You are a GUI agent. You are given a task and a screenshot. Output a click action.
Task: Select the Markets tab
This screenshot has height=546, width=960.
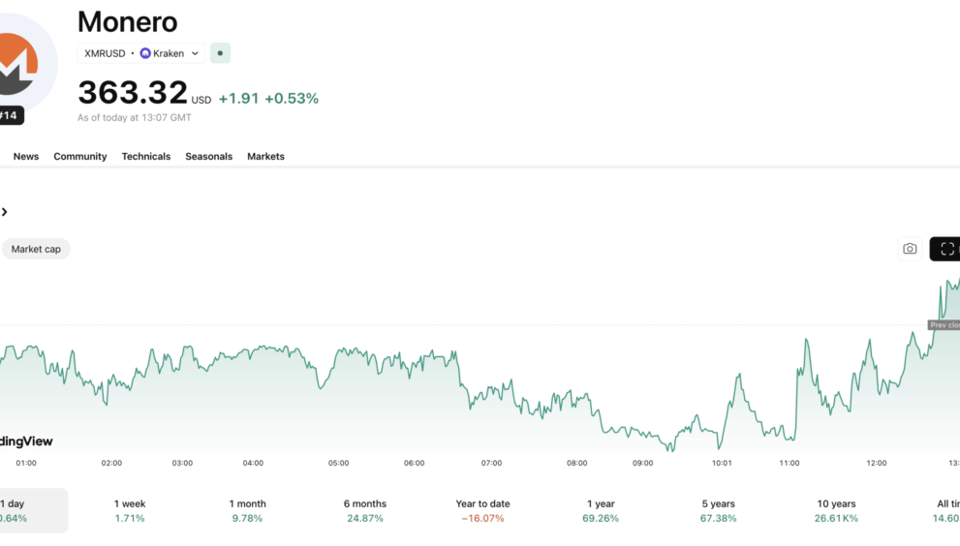point(265,156)
